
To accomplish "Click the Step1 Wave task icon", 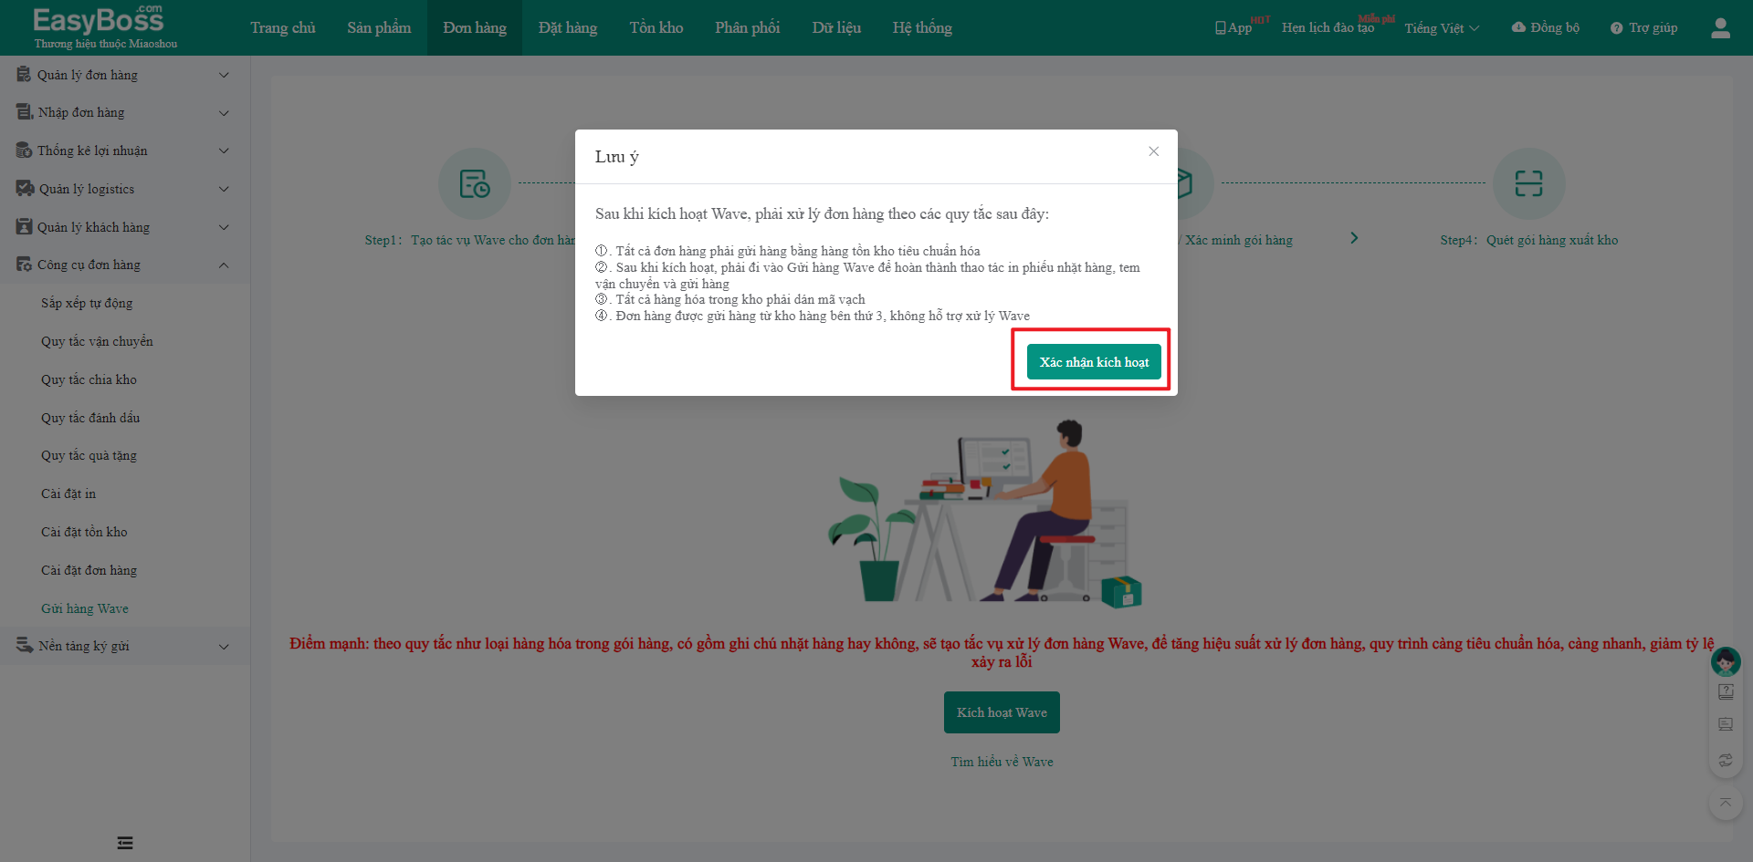I will coord(475,183).
